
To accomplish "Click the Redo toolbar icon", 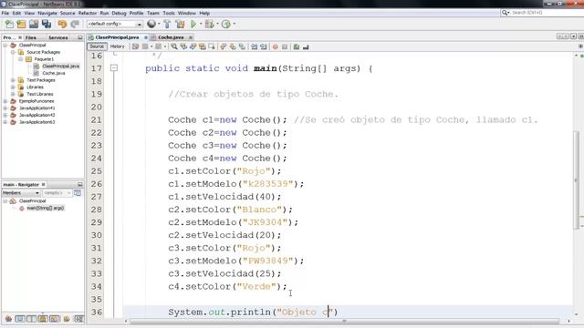I will (75, 25).
